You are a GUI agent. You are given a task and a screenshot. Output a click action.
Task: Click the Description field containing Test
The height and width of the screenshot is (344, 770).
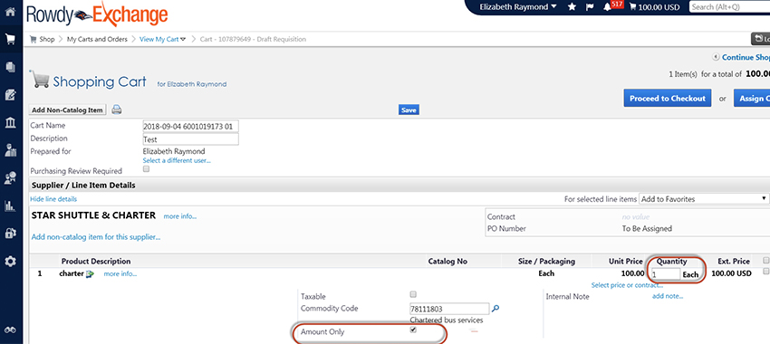(190, 139)
